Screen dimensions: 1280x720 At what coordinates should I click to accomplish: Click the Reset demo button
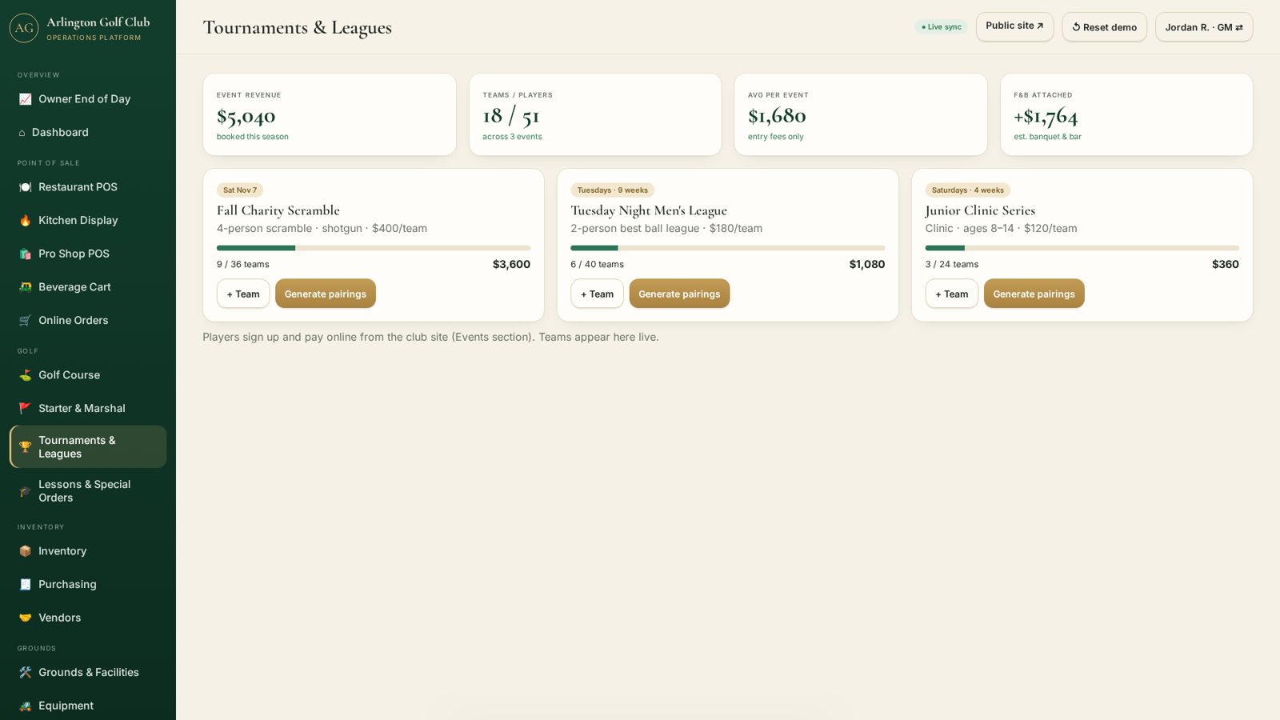pos(1104,27)
